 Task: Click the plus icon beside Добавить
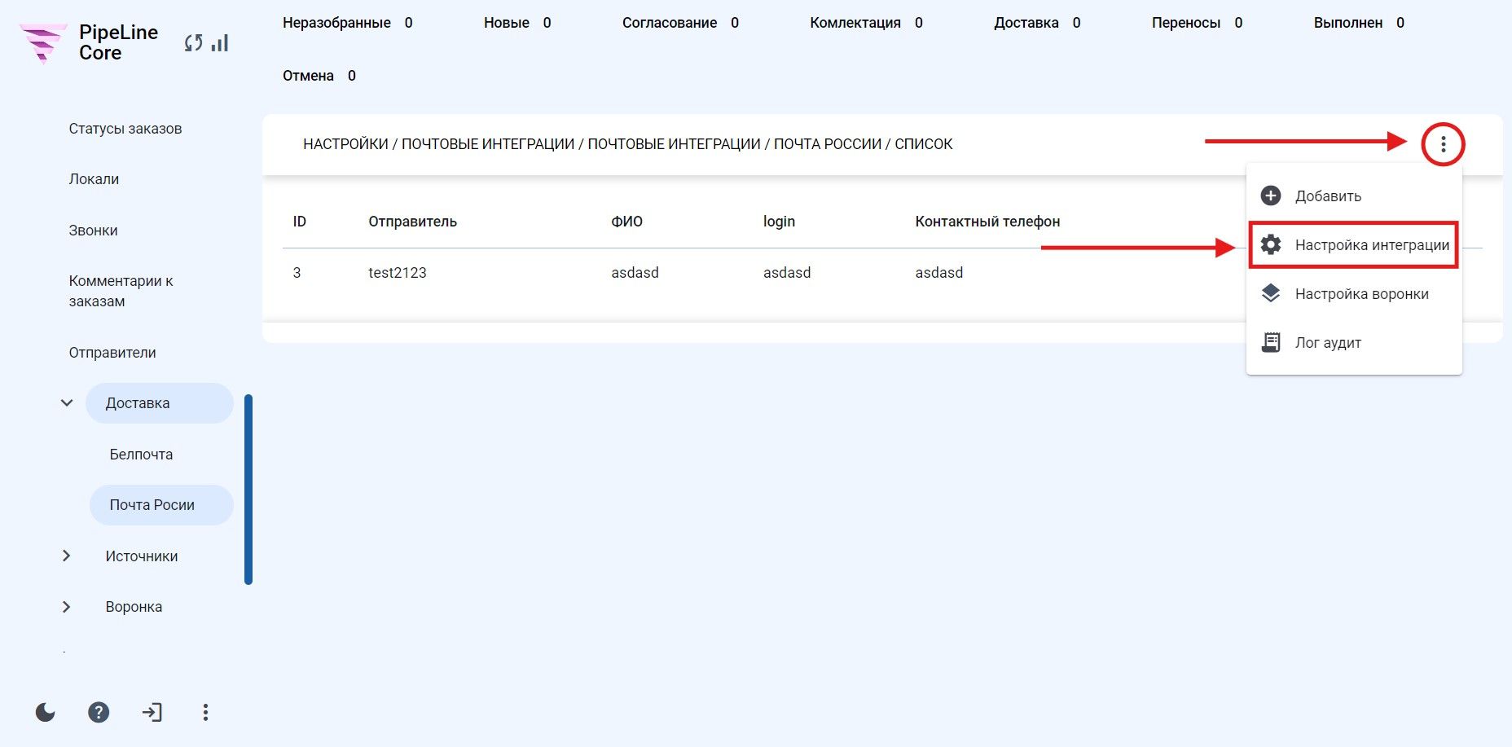[1270, 196]
